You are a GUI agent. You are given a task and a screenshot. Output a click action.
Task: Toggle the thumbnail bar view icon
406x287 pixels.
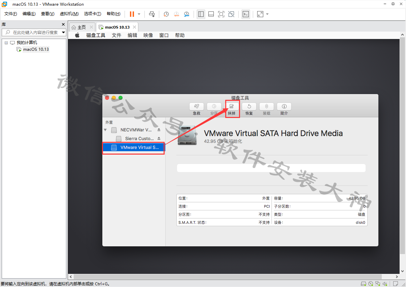pyautogui.click(x=211, y=14)
